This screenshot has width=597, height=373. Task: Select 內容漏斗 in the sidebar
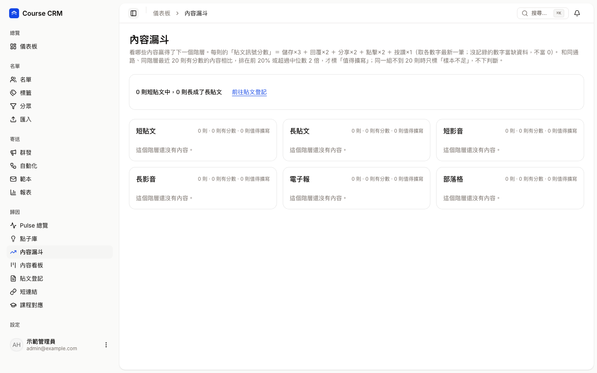pos(60,252)
